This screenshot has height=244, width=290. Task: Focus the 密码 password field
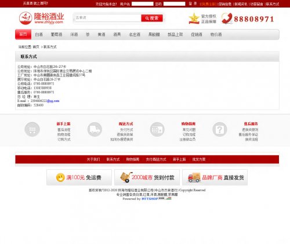click(x=175, y=4)
